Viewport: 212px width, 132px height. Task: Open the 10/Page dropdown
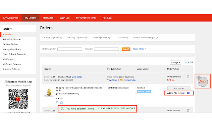click(x=176, y=62)
